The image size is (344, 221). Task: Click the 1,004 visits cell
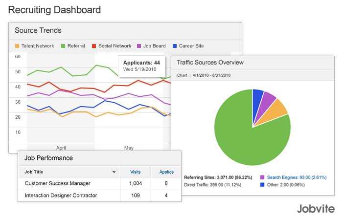[x=136, y=183]
